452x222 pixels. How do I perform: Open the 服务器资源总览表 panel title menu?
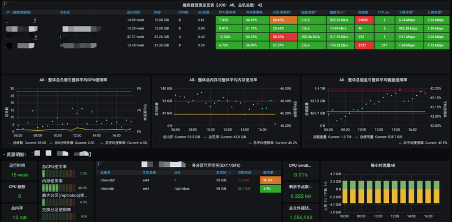point(222,5)
